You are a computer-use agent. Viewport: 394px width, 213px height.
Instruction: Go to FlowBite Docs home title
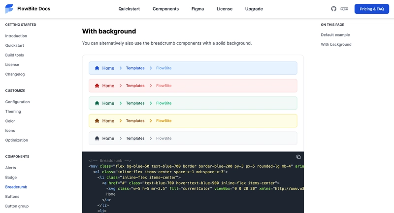[33, 8]
